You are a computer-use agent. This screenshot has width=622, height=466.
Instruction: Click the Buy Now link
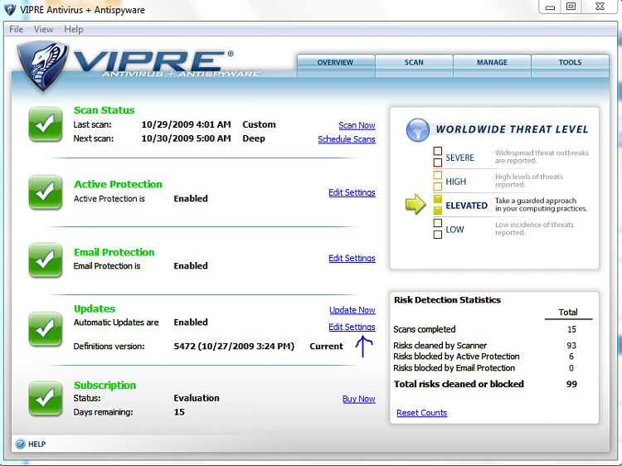pyautogui.click(x=359, y=399)
